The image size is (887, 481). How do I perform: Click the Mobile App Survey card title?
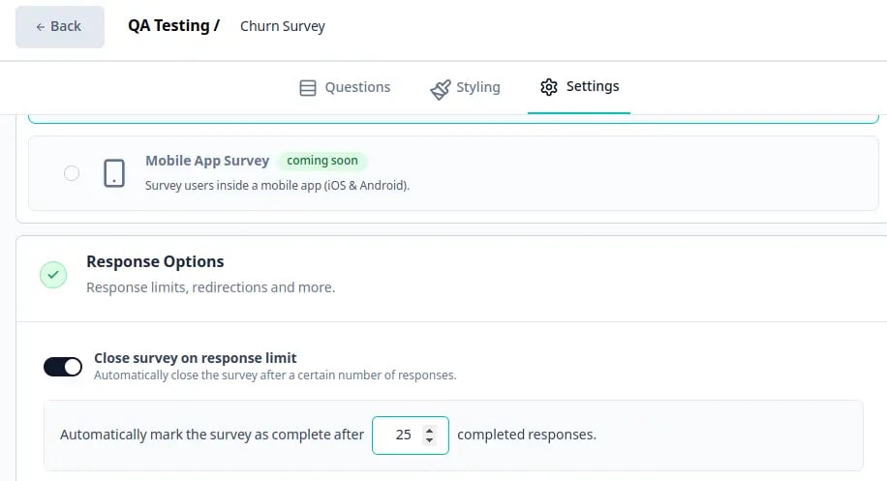[x=207, y=161]
